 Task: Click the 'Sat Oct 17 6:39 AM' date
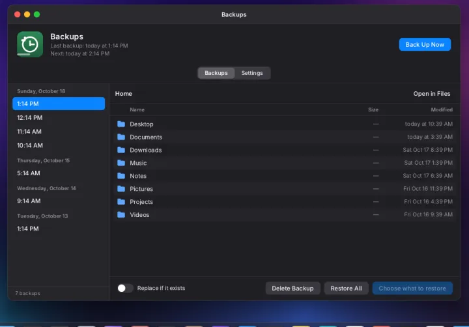[x=427, y=176]
